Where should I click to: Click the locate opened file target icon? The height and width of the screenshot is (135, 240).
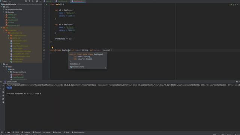(26, 1)
